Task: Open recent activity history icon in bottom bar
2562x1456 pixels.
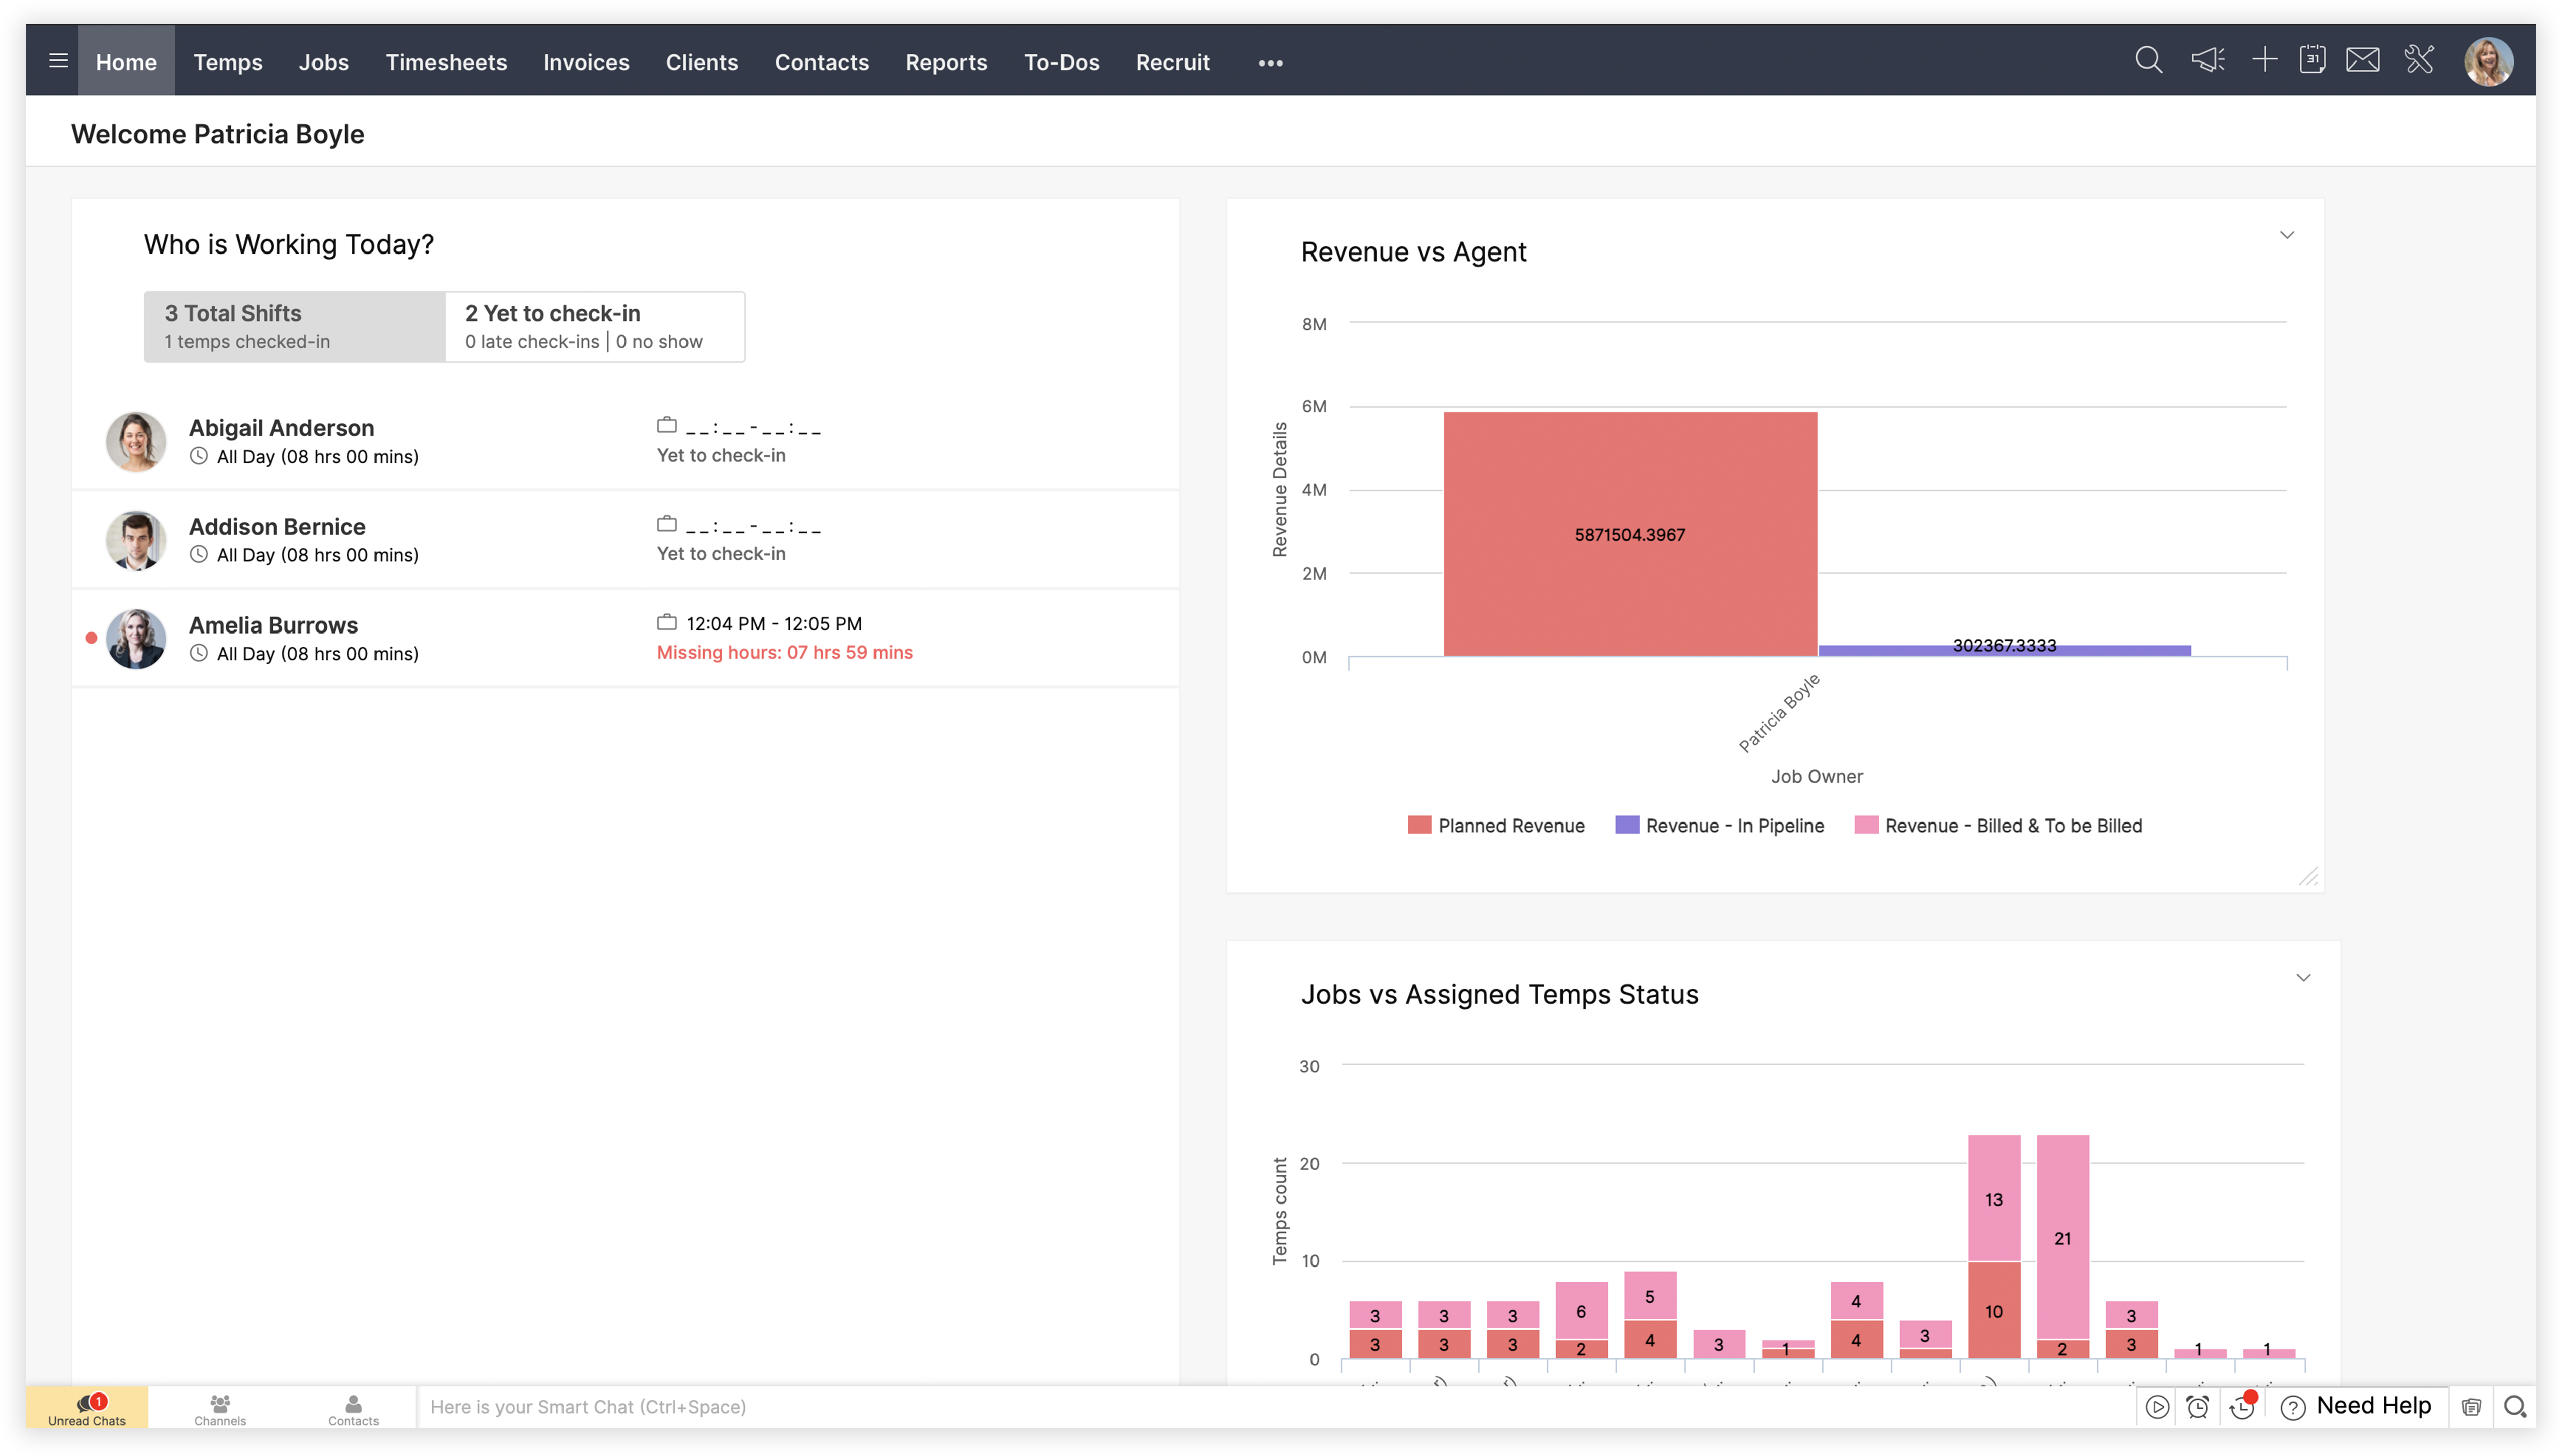Action: [x=2241, y=1406]
